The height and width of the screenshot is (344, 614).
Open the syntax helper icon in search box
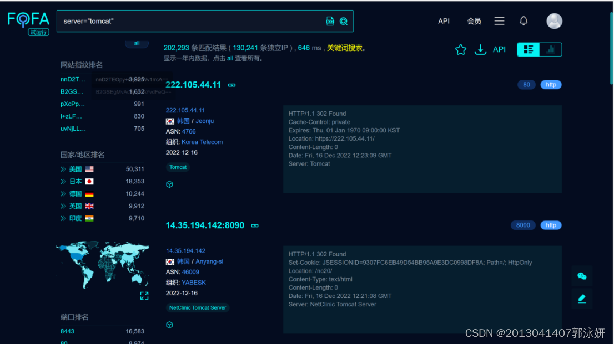(330, 21)
